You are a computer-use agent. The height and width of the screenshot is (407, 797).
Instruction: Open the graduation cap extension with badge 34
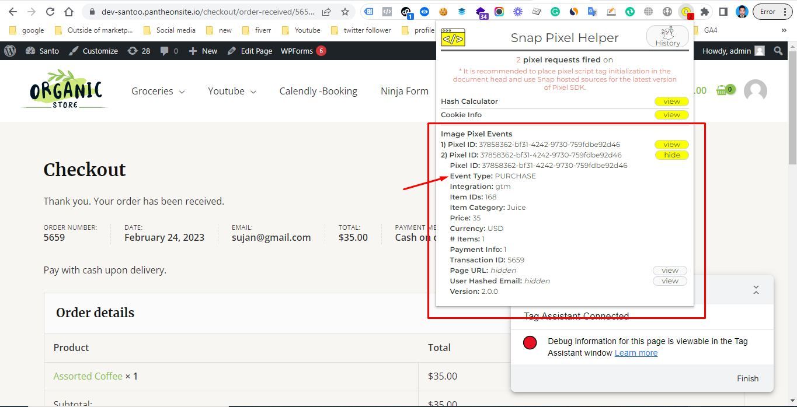[481, 12]
